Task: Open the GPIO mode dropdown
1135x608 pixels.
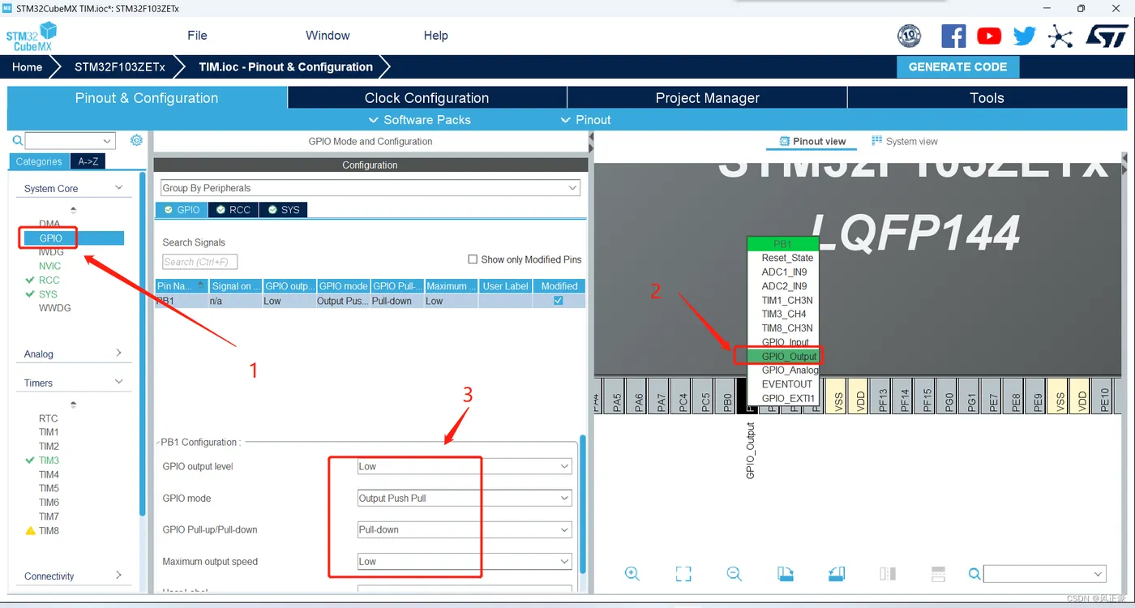Action: (x=465, y=498)
